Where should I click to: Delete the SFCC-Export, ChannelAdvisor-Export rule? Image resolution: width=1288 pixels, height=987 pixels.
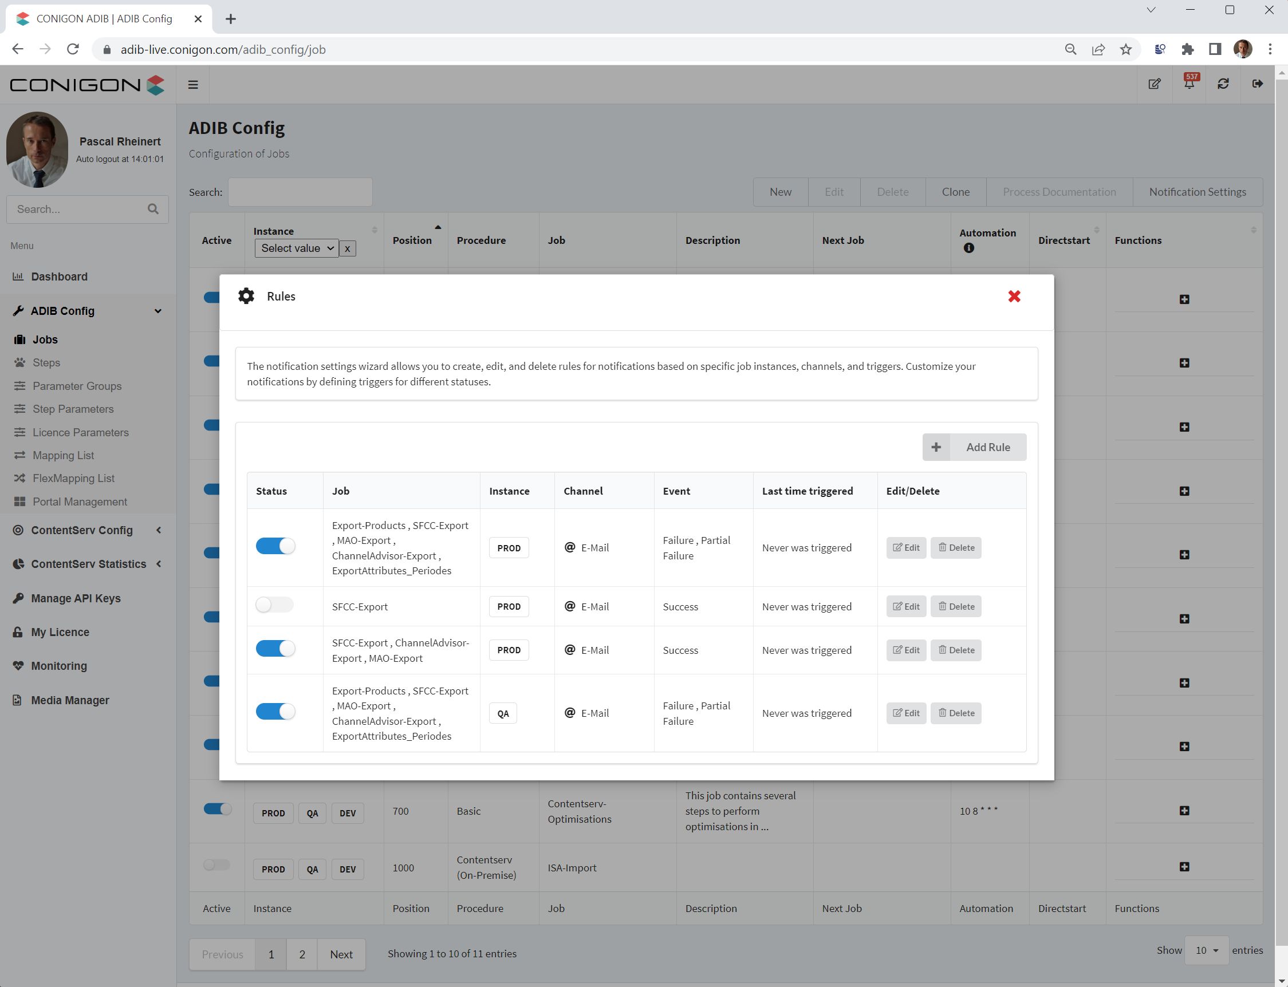coord(956,650)
